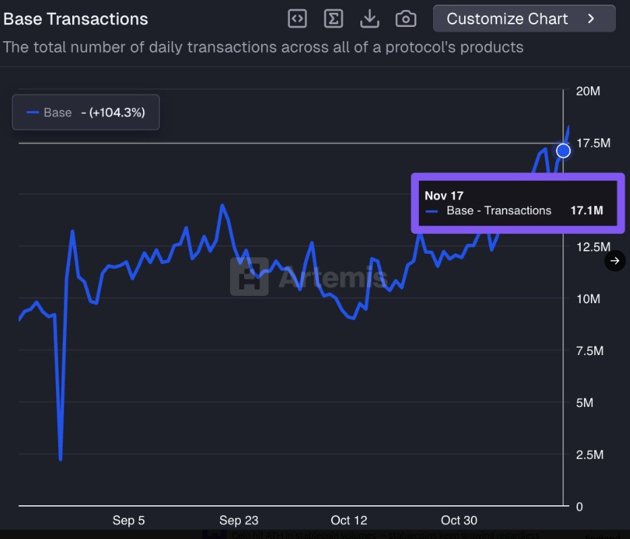Download the chart data
Screen dimensions: 630x539
click(370, 19)
